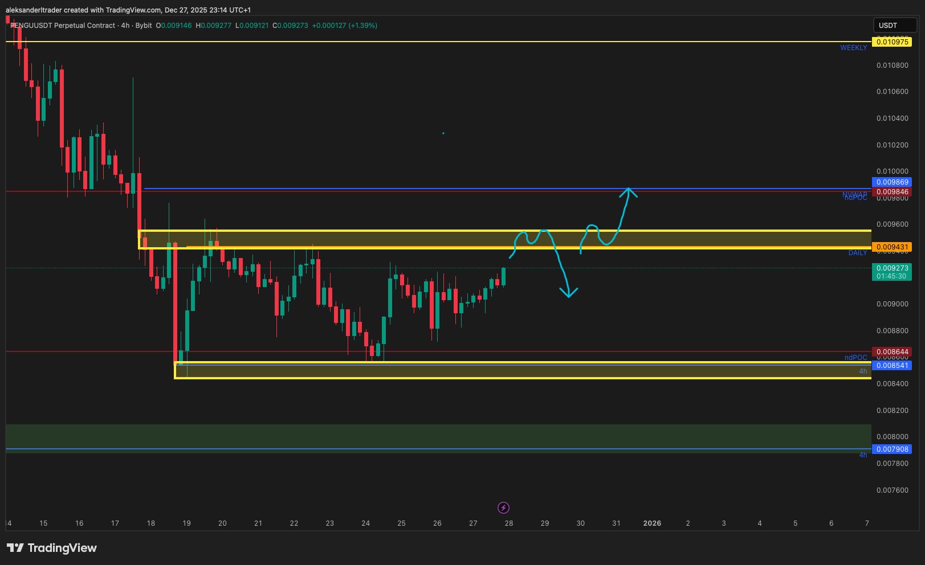Click the yellow 0.010975 price label
The width and height of the screenshot is (925, 565).
click(892, 42)
